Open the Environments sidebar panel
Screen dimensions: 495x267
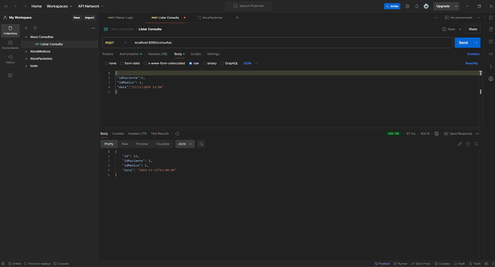pos(10,45)
